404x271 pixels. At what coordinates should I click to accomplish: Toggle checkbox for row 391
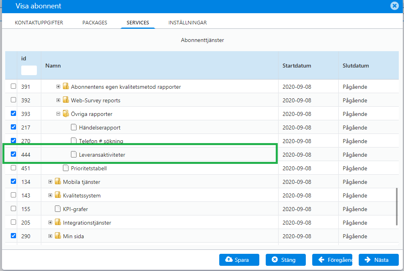click(13, 86)
